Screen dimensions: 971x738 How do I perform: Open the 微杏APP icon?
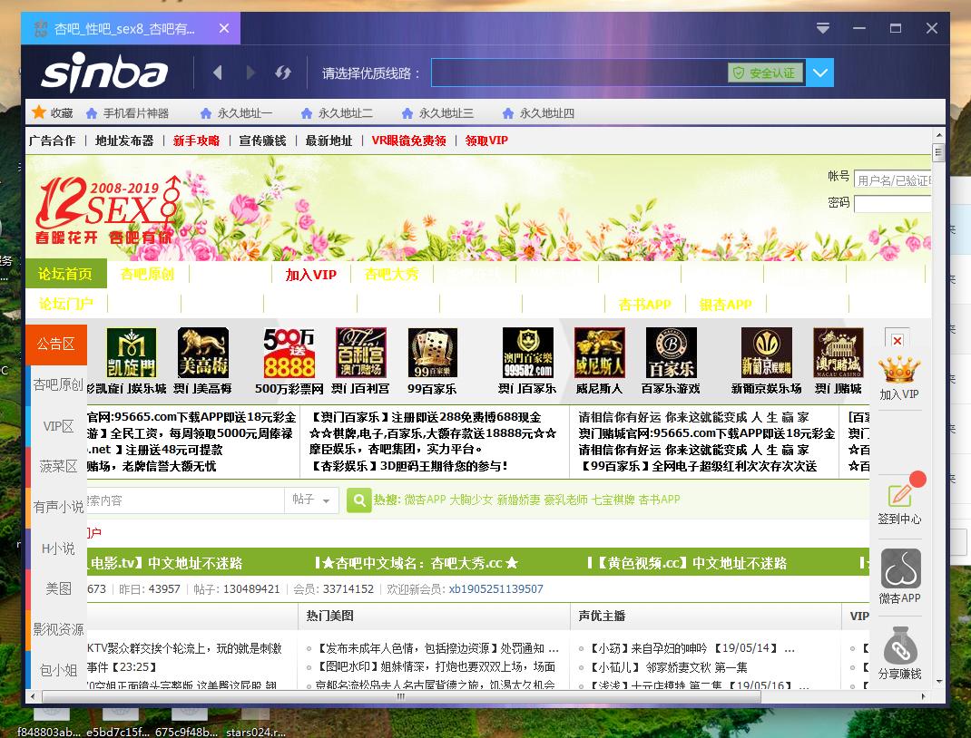900,568
